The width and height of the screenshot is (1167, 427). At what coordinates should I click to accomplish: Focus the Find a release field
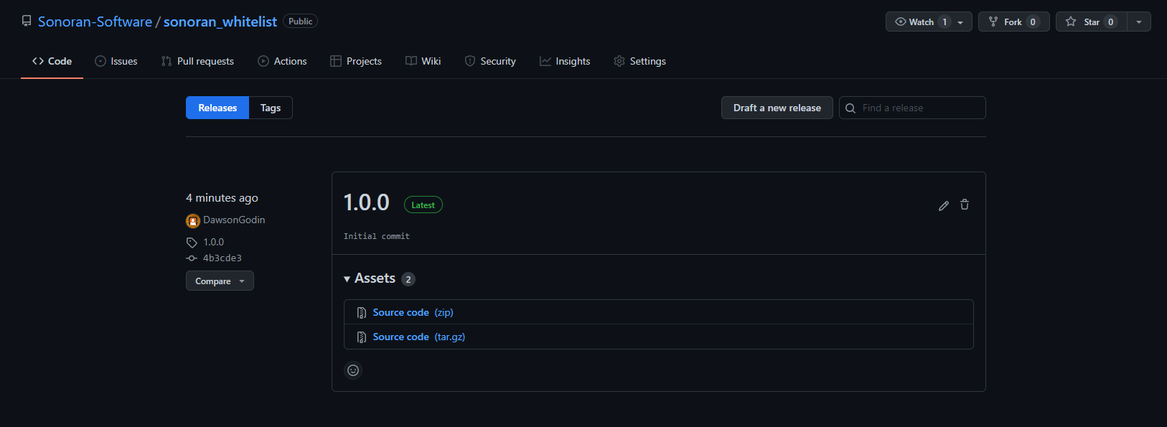(912, 108)
